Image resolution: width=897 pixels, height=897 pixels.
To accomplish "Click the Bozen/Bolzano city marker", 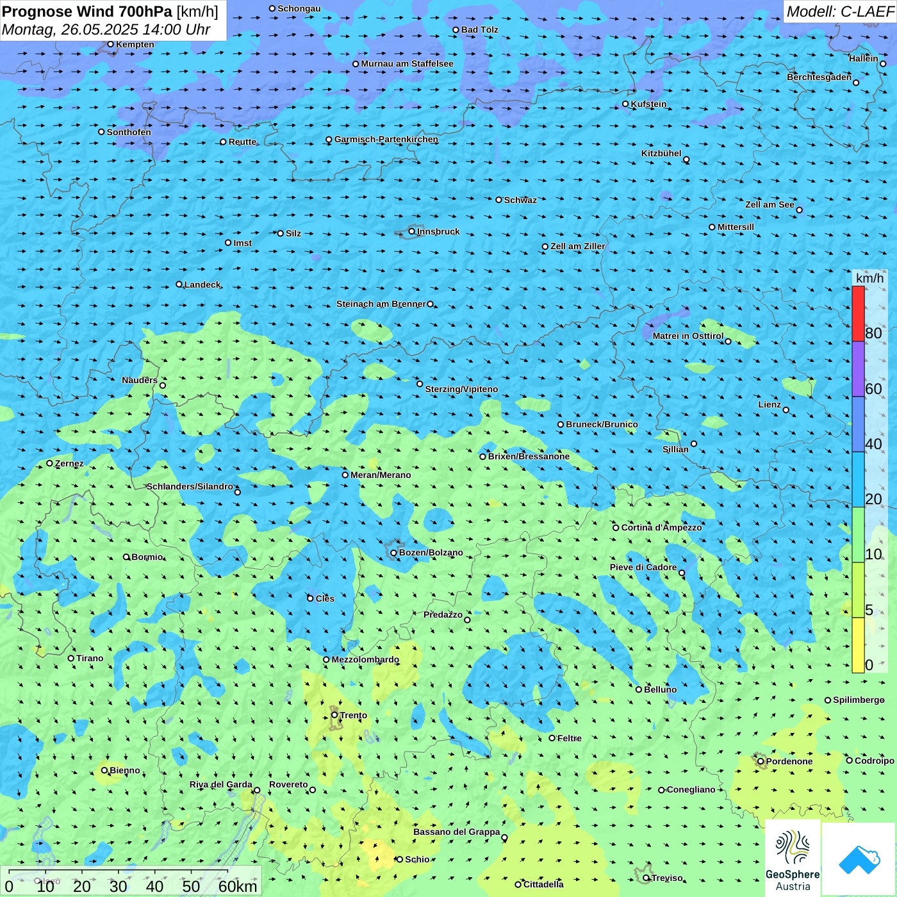I will click(x=394, y=553).
